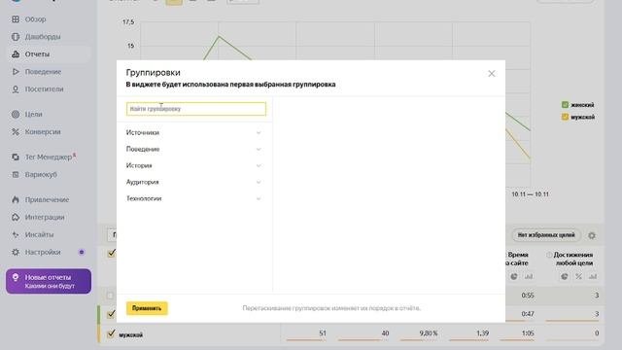
Task: Click the Время на сайте column header
Action: pos(518,259)
